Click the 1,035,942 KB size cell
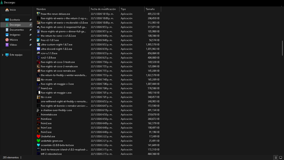The image size is (284, 160). click(x=153, y=49)
